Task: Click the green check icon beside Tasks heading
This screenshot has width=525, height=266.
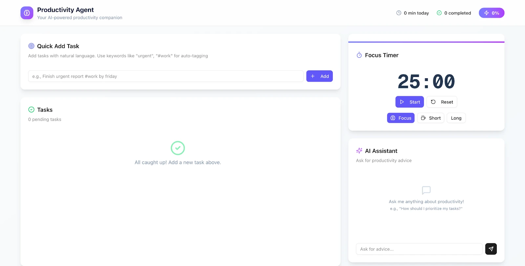Action: pos(31,110)
